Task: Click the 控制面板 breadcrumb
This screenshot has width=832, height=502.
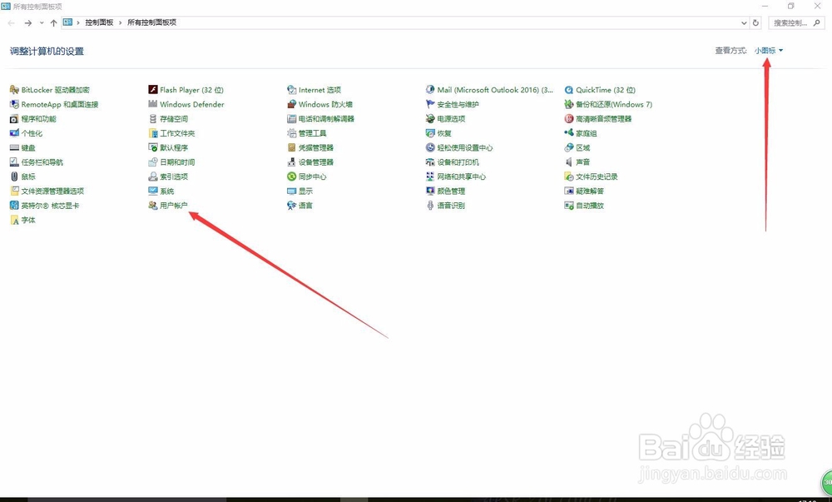Action: tap(99, 22)
